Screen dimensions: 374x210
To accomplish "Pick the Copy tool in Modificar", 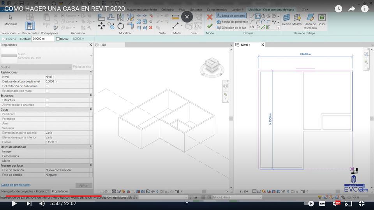I will point(111,26).
